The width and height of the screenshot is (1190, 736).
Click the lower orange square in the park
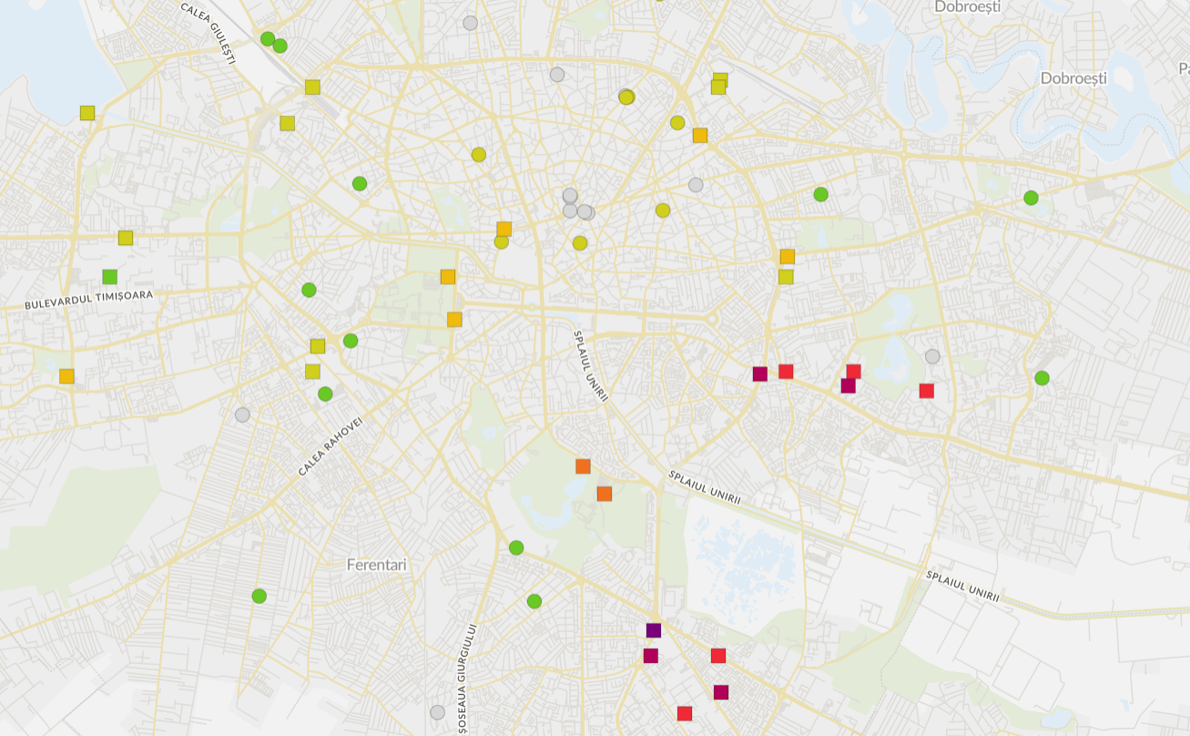pyautogui.click(x=605, y=494)
